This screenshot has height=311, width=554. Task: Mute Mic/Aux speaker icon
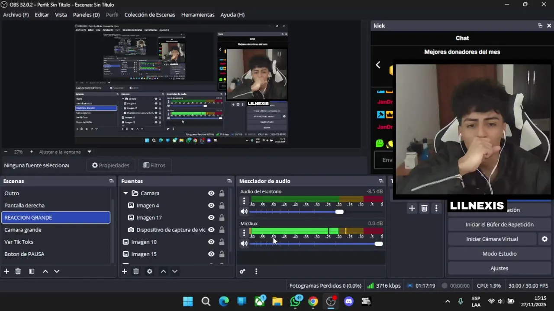pos(244,244)
